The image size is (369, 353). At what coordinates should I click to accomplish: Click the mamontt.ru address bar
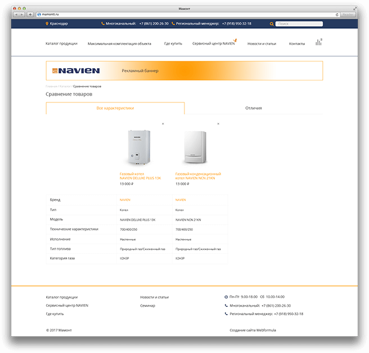coord(188,15)
